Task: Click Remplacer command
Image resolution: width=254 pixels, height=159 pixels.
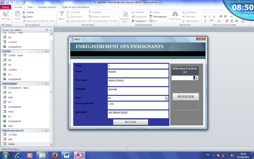Action: 189,12
